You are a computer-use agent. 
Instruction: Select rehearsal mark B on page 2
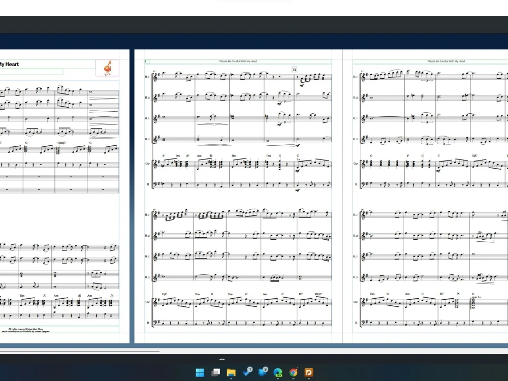tap(294, 69)
